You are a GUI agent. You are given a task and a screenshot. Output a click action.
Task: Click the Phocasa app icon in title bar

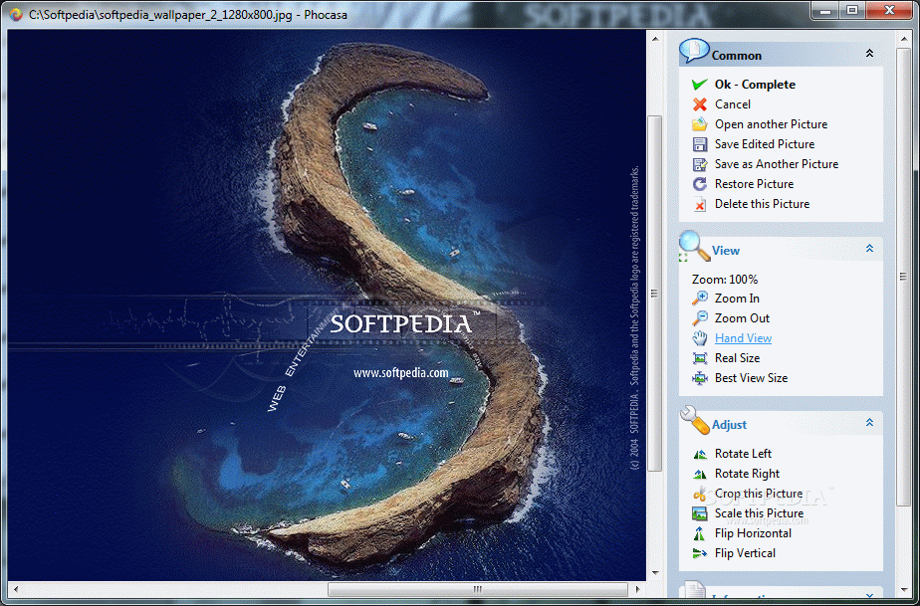coord(16,14)
